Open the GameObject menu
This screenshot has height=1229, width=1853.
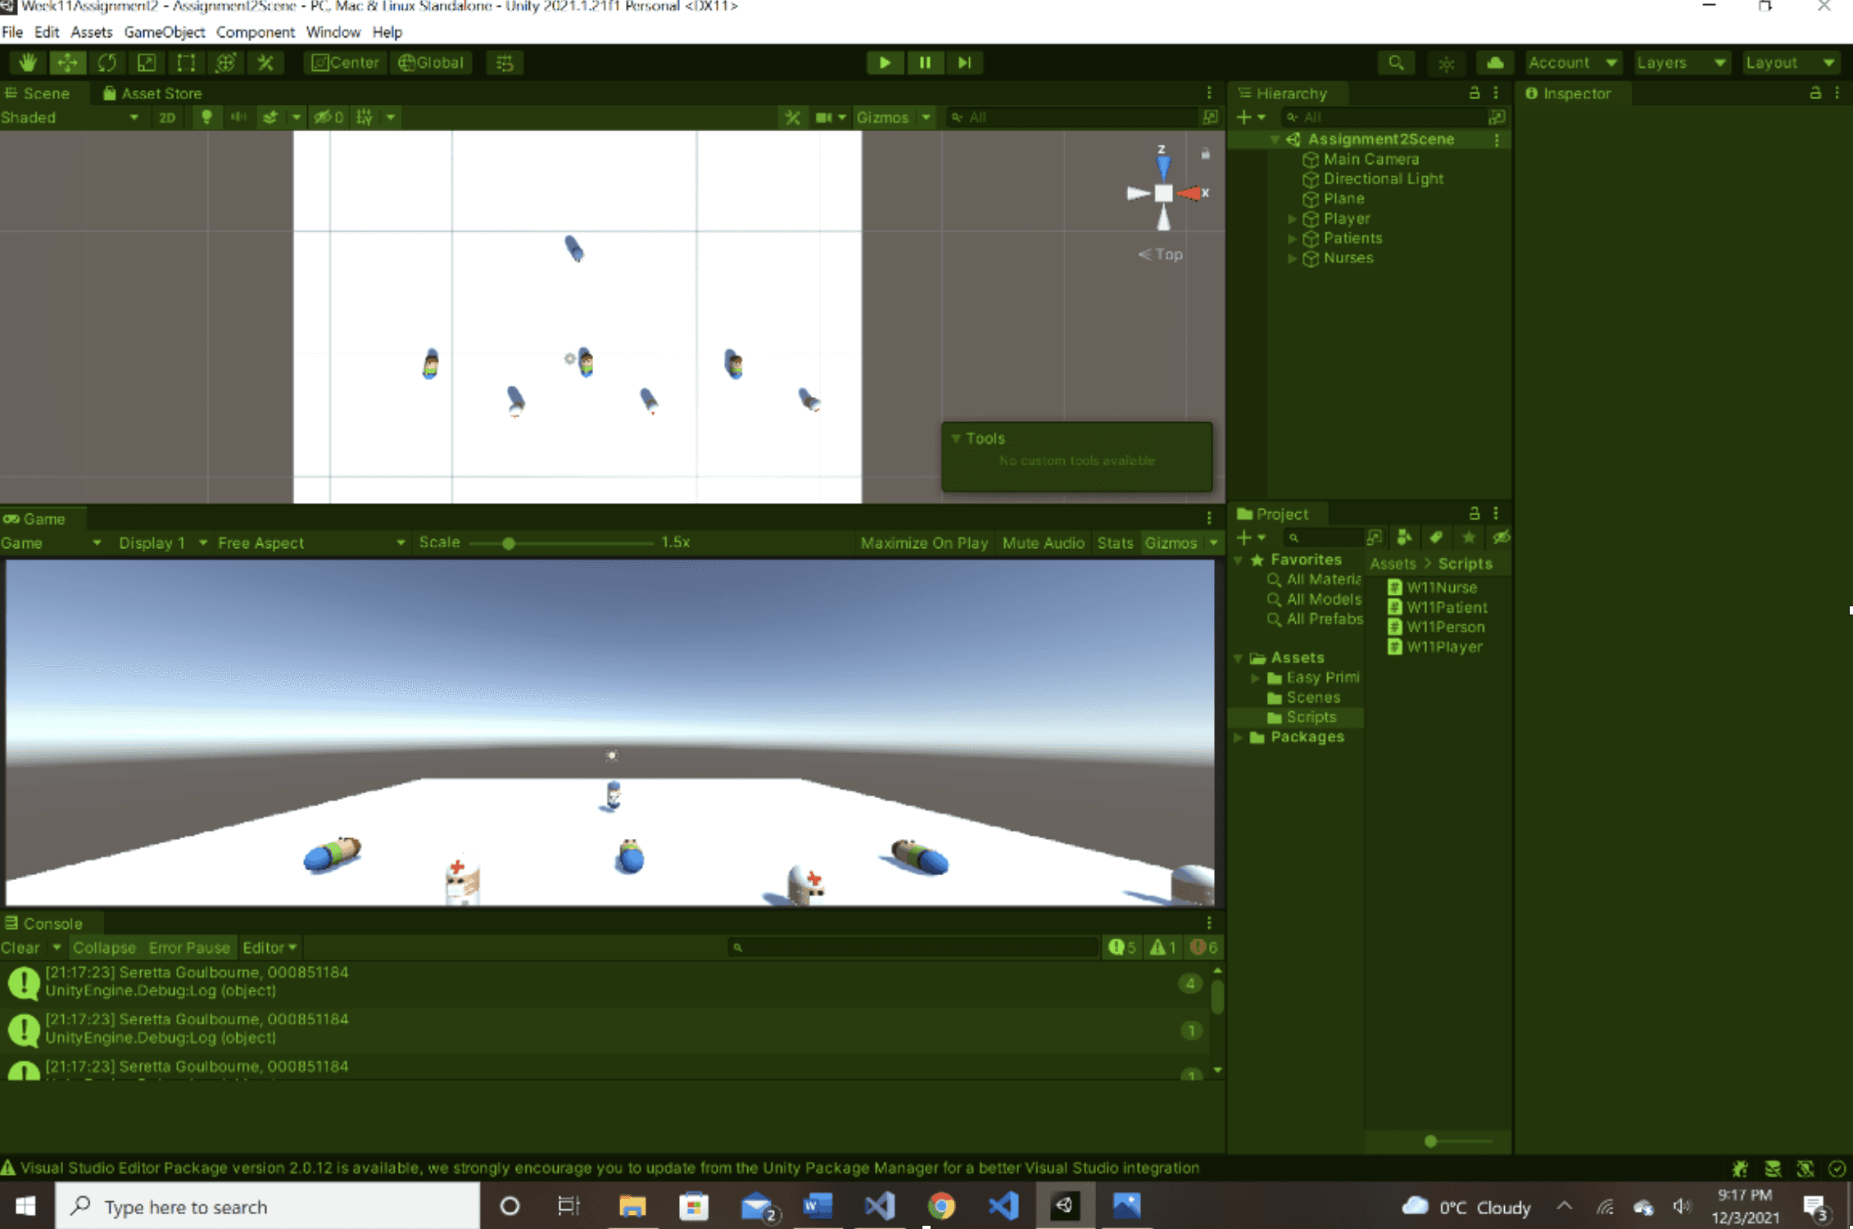pos(164,32)
